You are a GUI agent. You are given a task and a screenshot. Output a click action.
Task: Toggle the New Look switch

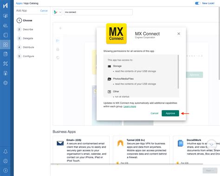[198, 3]
